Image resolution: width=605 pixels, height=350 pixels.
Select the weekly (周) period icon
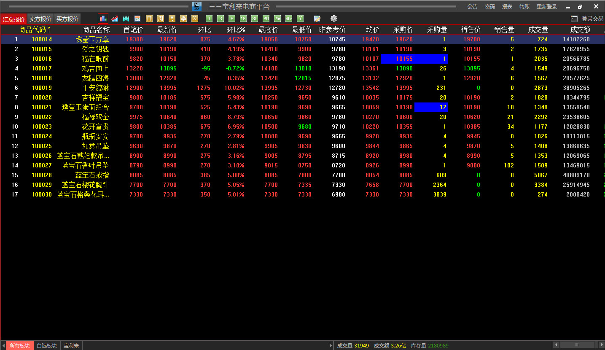(160, 19)
